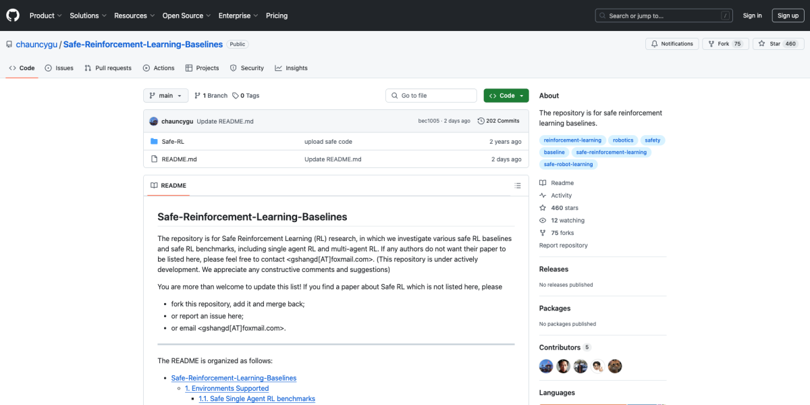
Task: Click the Activity pulse icon
Action: pos(542,195)
